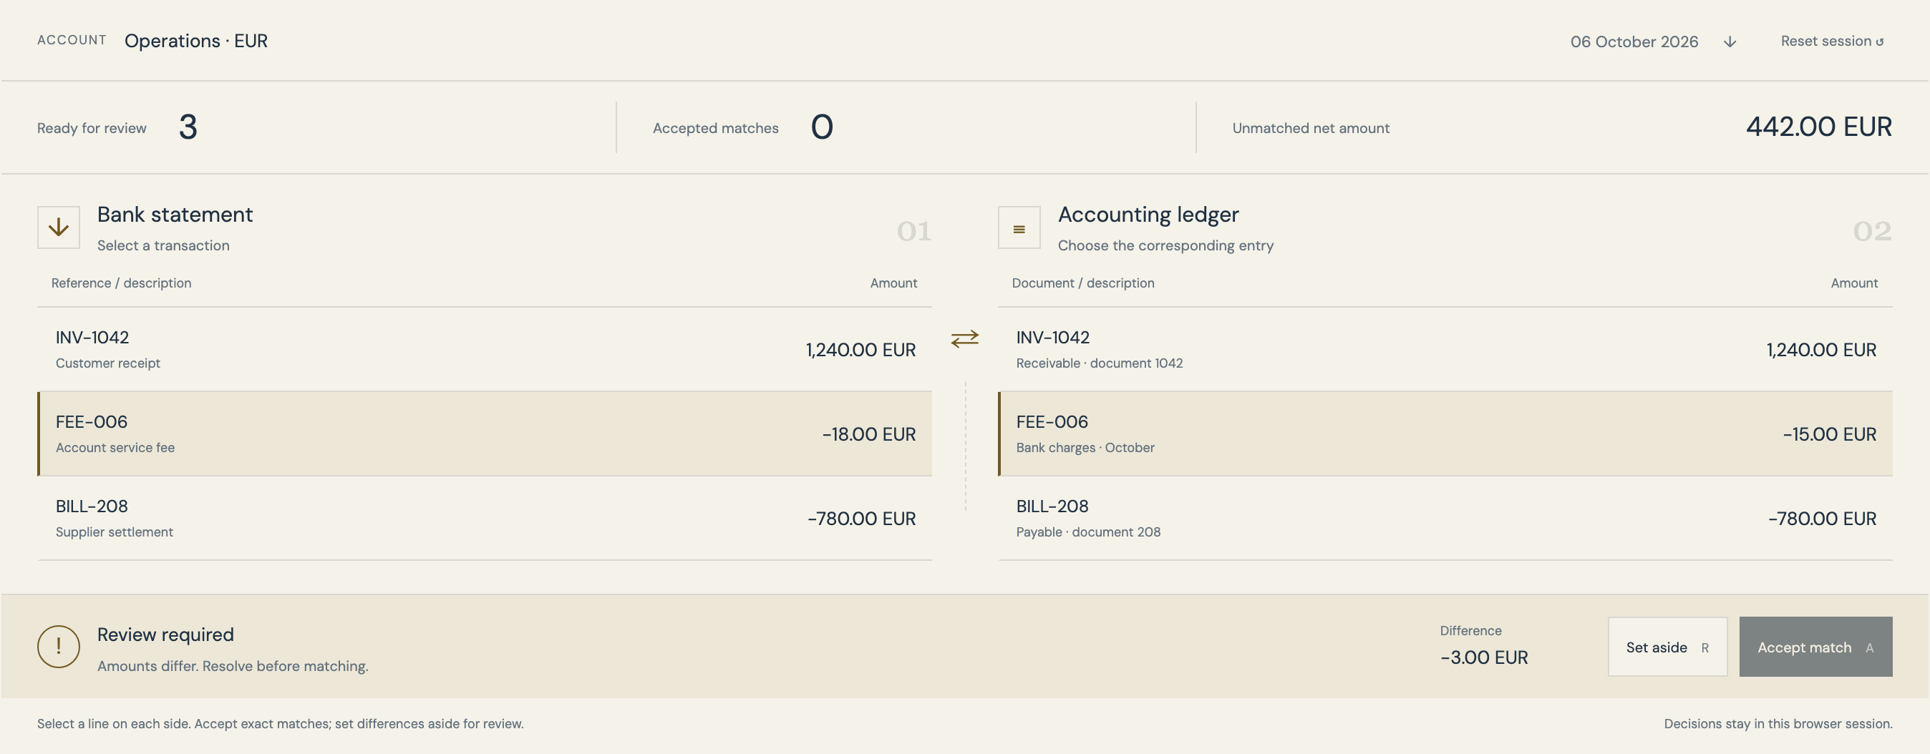Choose ledger entry INV-1042 Receivable
The image size is (1930, 754).
pyautogui.click(x=1445, y=350)
